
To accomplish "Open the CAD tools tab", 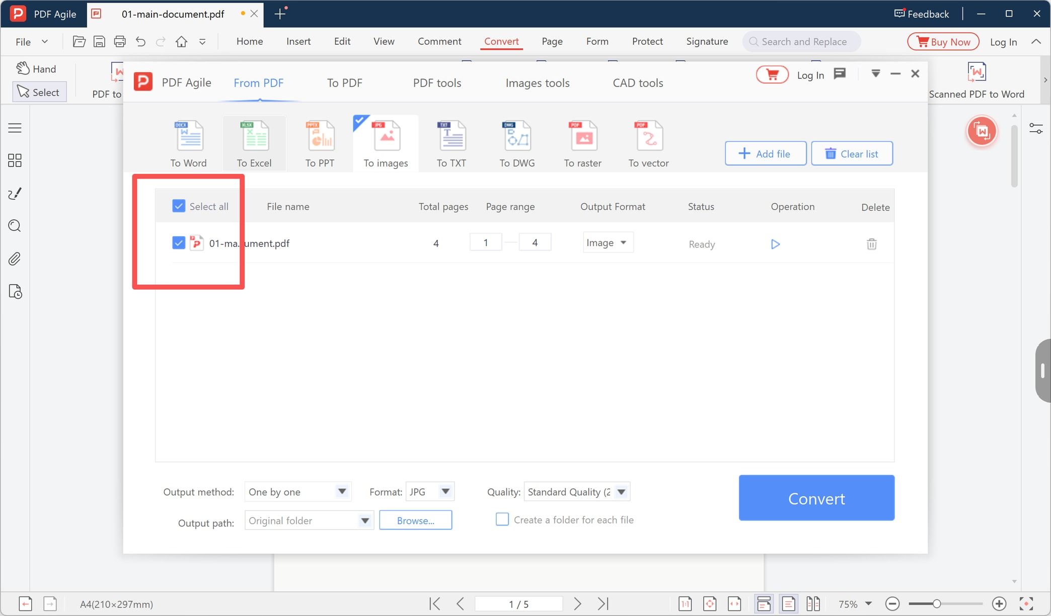I will point(638,83).
